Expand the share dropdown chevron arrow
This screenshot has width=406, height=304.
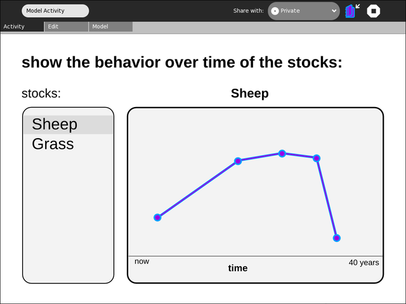334,11
